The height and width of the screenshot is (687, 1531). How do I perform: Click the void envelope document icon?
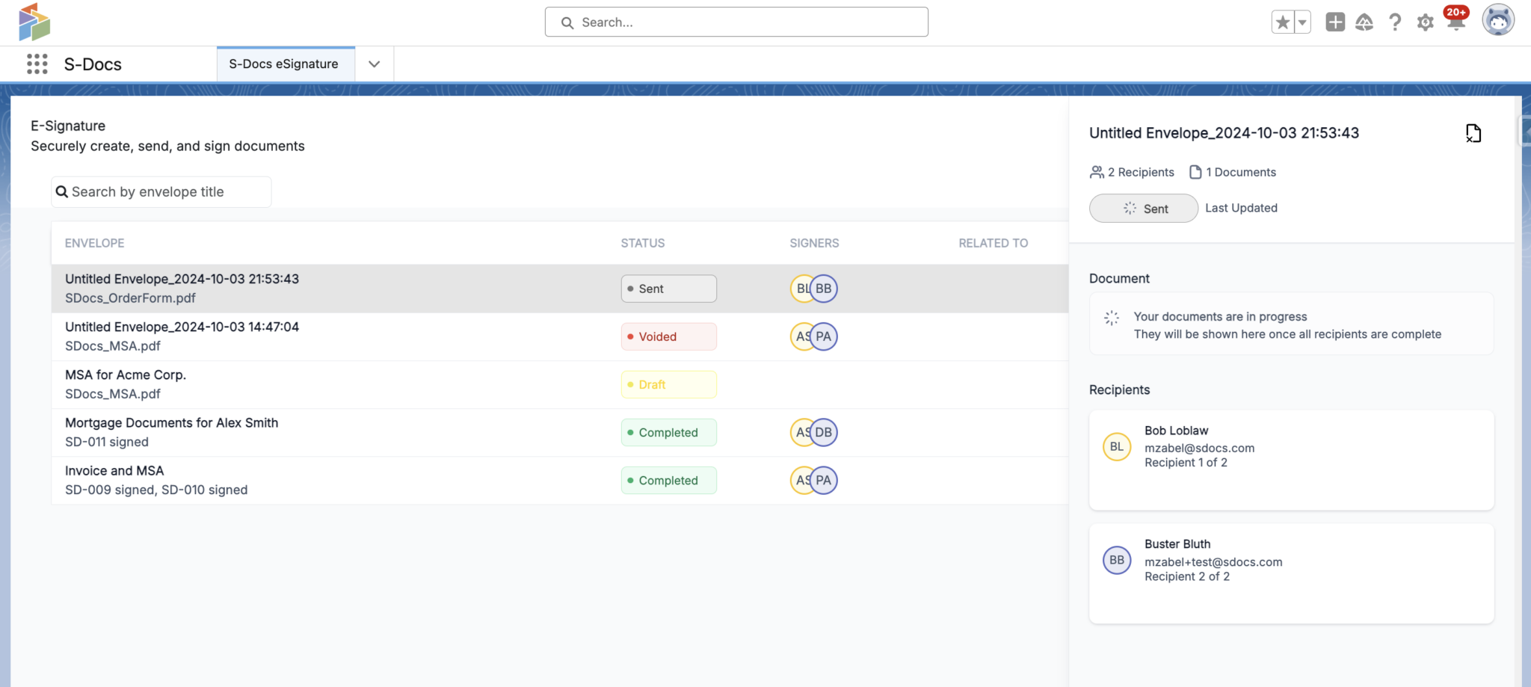pos(1473,133)
